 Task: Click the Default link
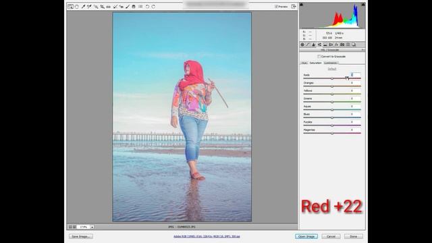coord(332,69)
